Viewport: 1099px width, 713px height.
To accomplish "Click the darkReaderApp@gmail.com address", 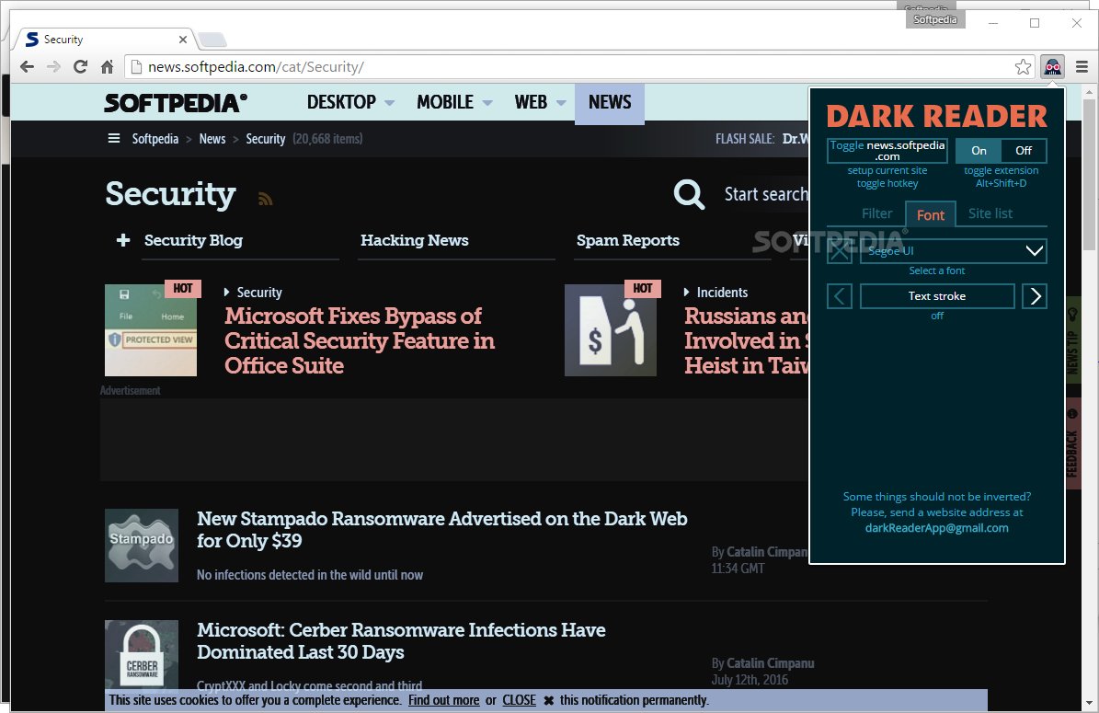I will (x=936, y=528).
